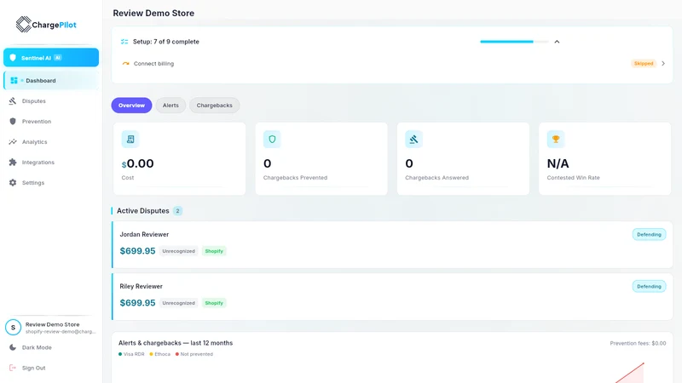Image resolution: width=682 pixels, height=383 pixels.
Task: Open the Jordan Reviewer dispute card
Action: [x=392, y=244]
